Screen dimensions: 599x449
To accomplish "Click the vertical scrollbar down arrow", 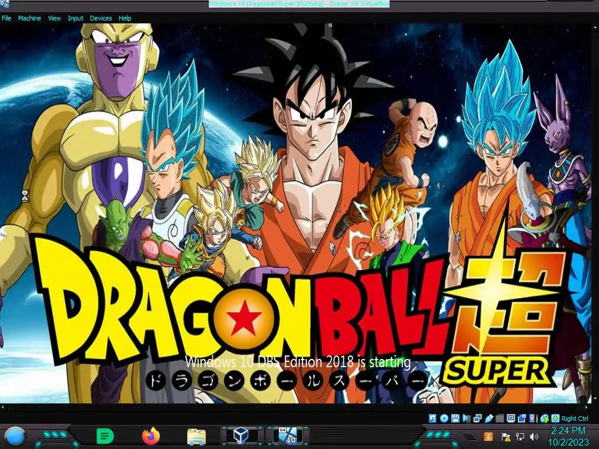I will pyautogui.click(x=595, y=399).
